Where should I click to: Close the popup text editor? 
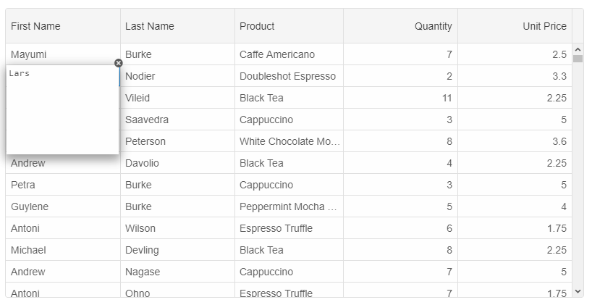click(x=119, y=63)
